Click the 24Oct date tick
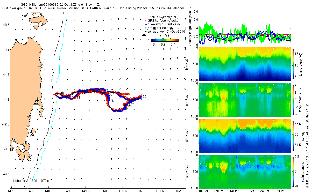Viewport: 311px width, 194px height. (x=265, y=191)
